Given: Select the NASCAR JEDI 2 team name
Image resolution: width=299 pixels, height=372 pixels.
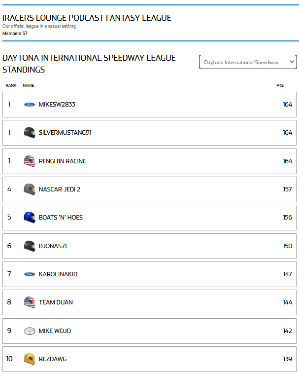Looking at the screenshot, I should tap(60, 189).
